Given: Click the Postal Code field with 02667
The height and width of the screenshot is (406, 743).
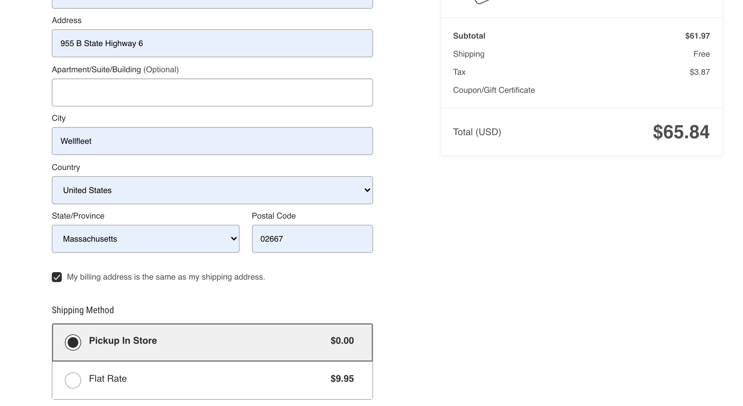Looking at the screenshot, I should (x=312, y=239).
